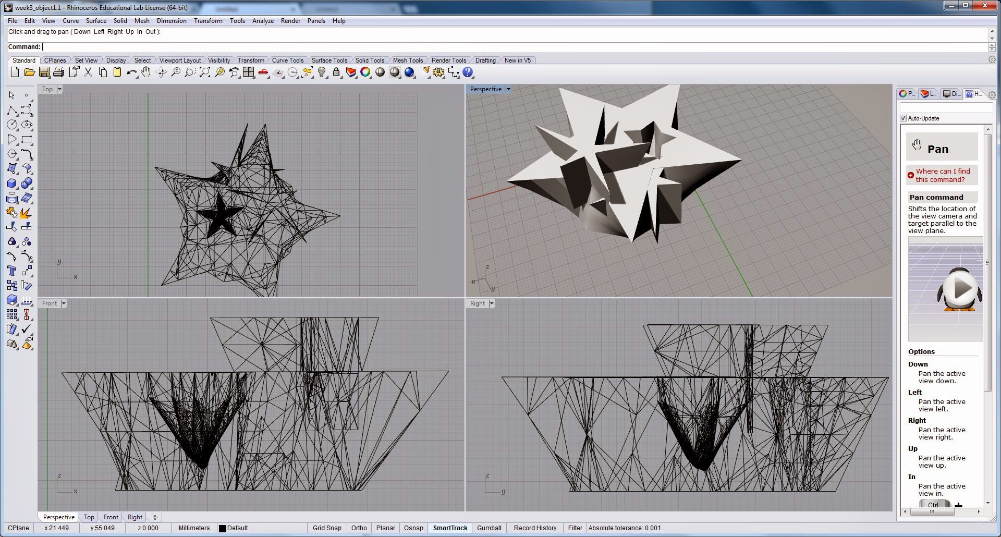Switch to the Curve Tools toolbar tab

(x=288, y=60)
